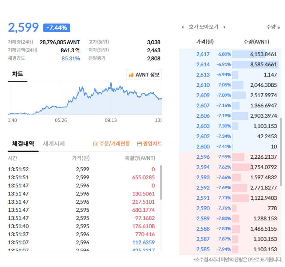Select the 체결내역 tab
Image resolution: width=285 pixels, height=267 pixels.
[x=23, y=144]
